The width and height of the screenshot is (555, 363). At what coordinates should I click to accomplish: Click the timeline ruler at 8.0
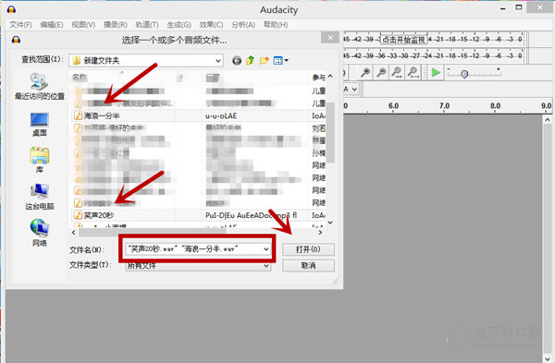[x=495, y=105]
